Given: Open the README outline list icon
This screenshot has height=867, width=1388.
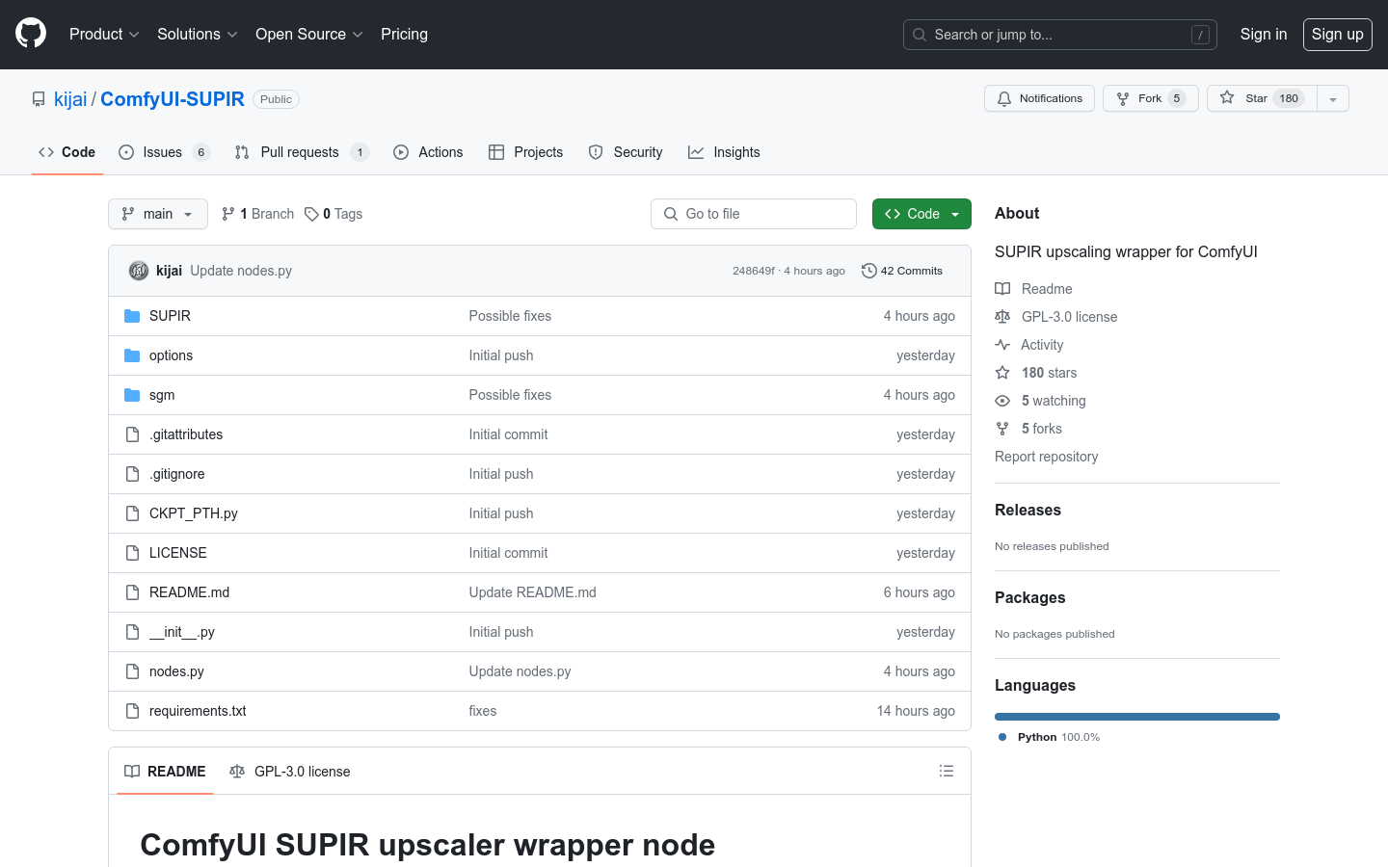Looking at the screenshot, I should click(947, 771).
